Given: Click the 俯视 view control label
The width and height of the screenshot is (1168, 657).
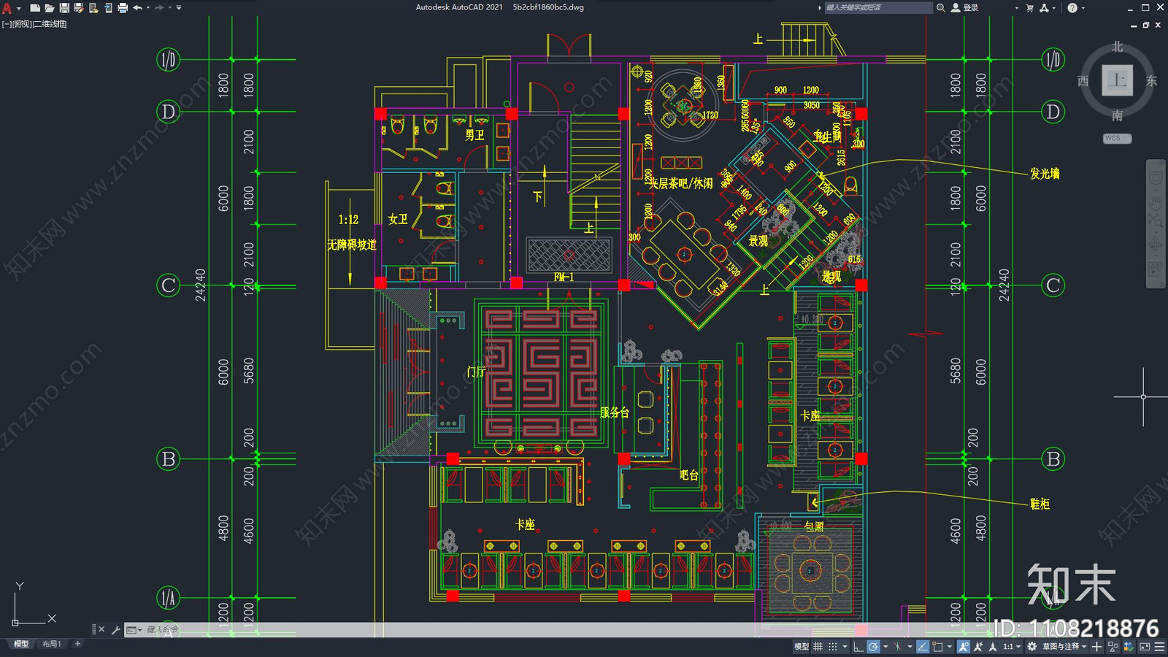Looking at the screenshot, I should [23, 24].
